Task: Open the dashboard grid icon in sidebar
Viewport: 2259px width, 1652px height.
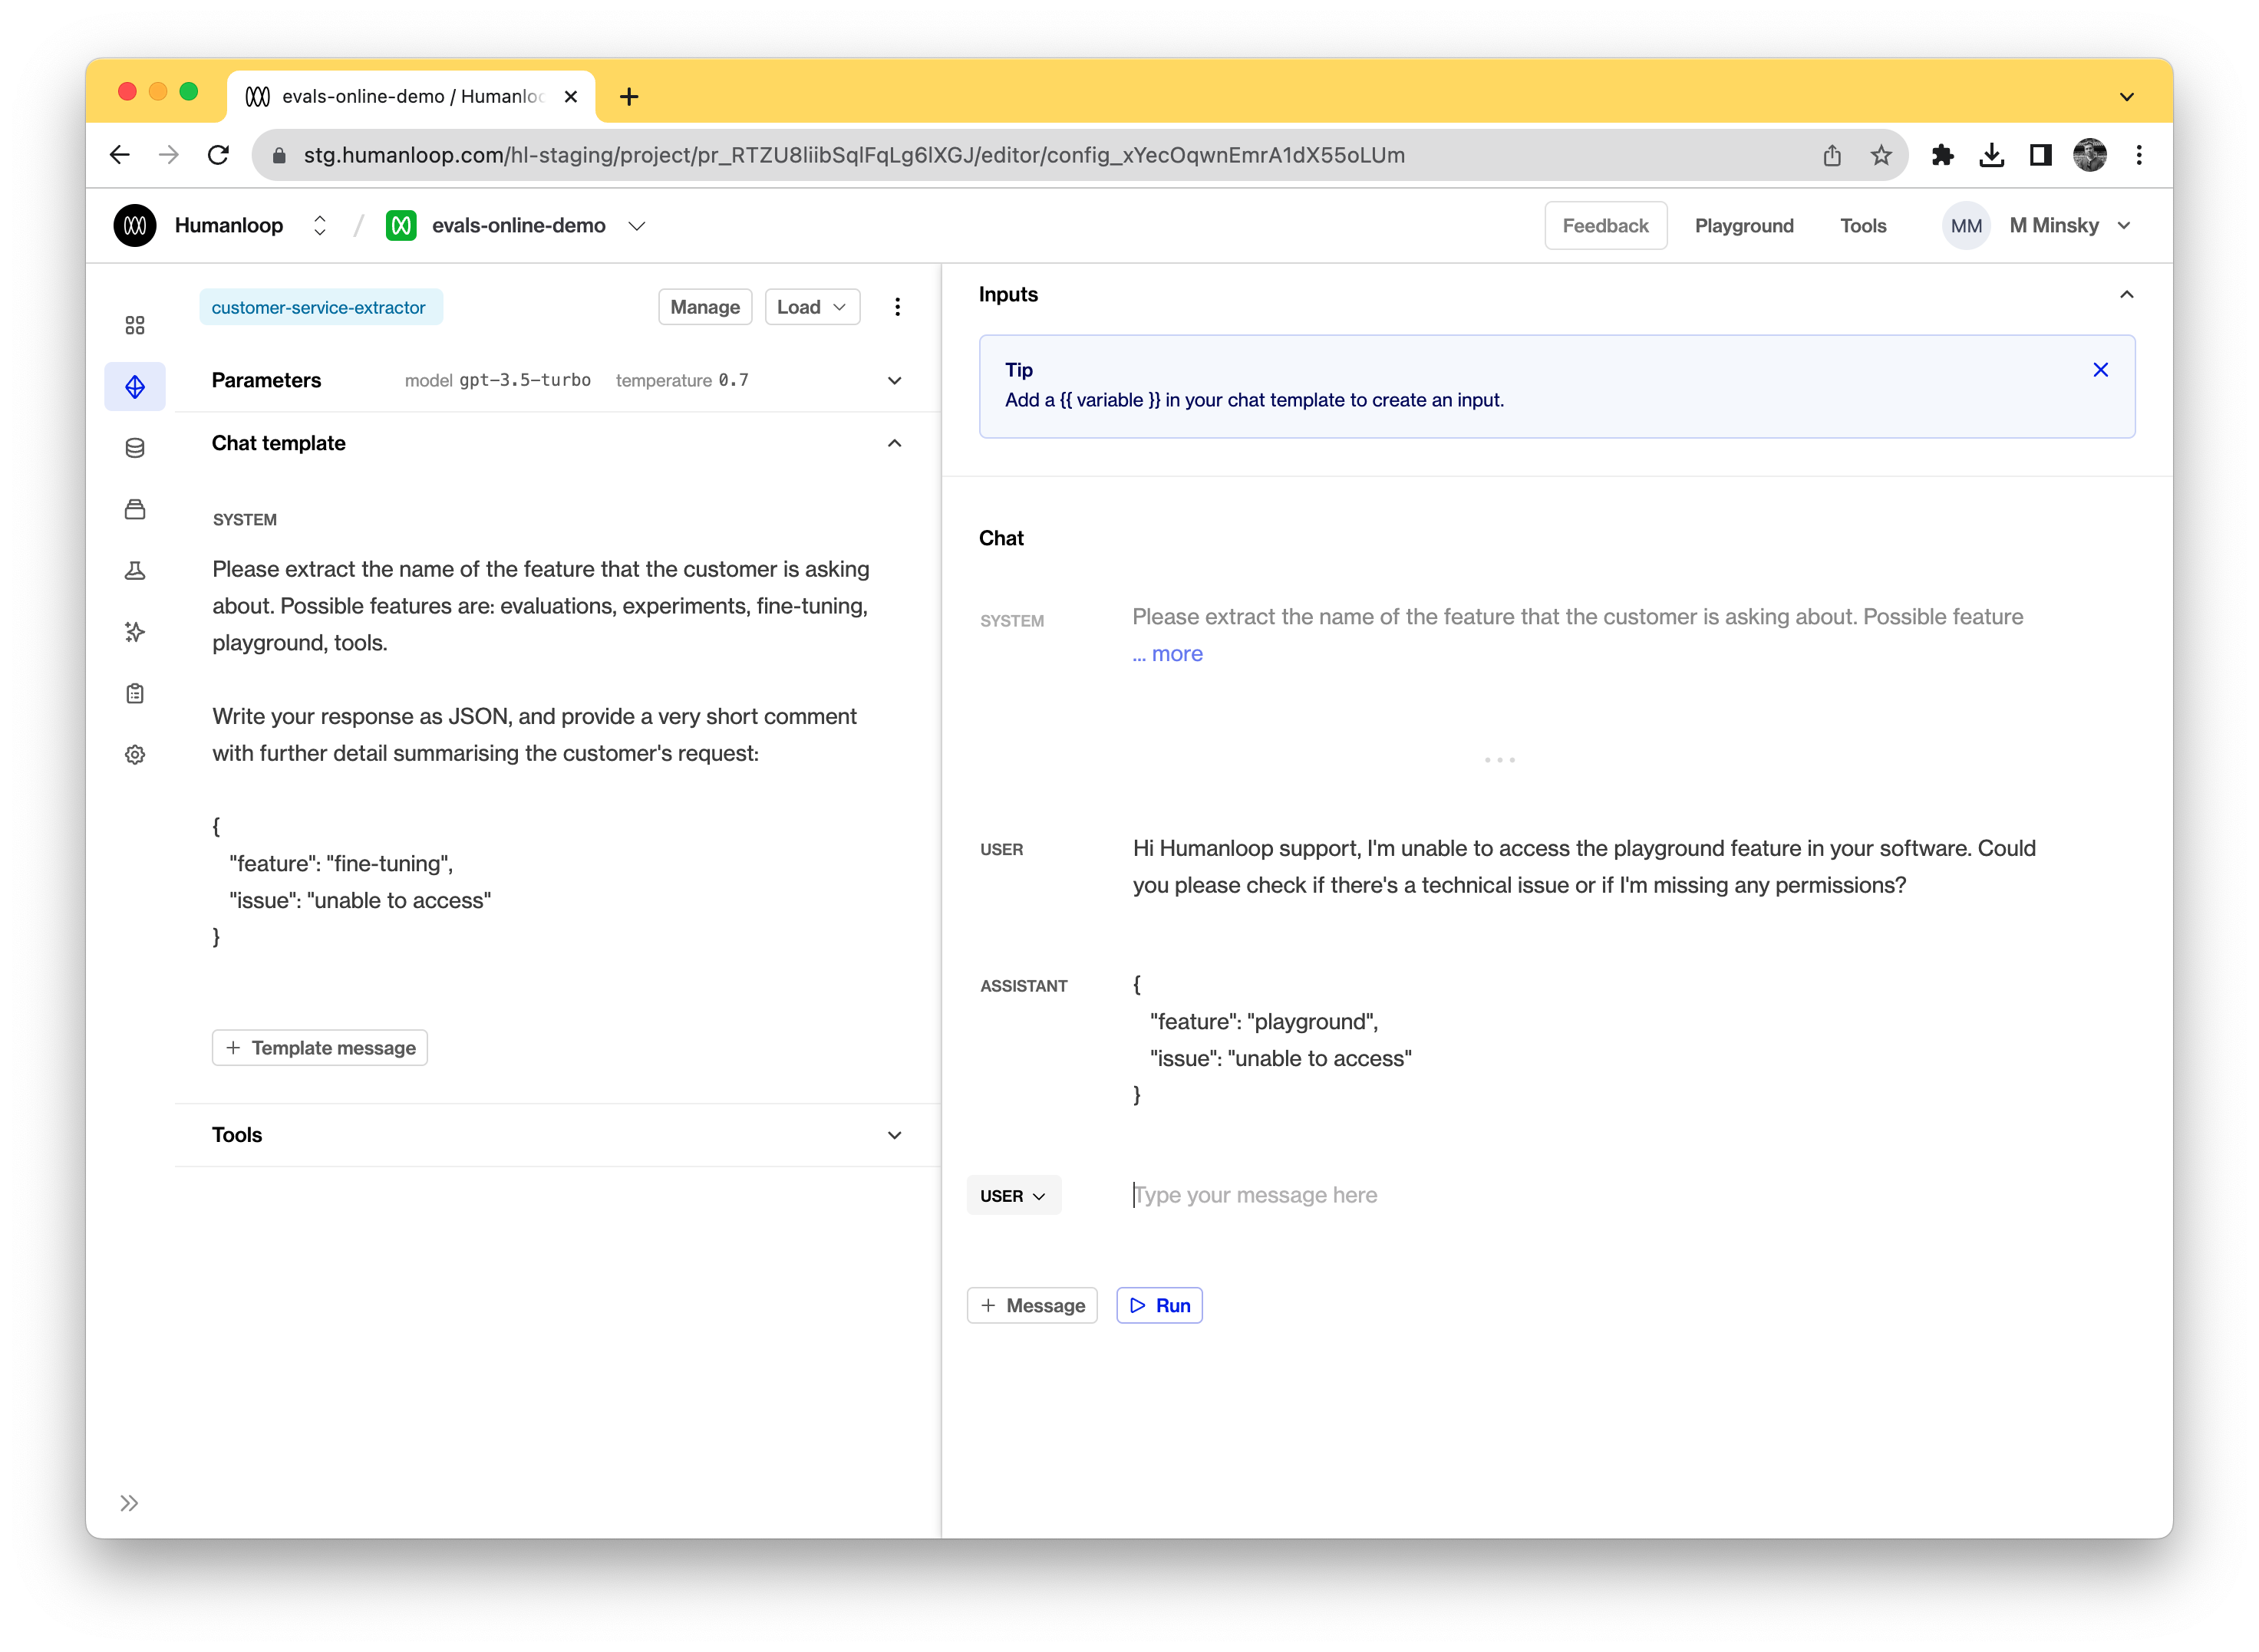Action: point(135,325)
